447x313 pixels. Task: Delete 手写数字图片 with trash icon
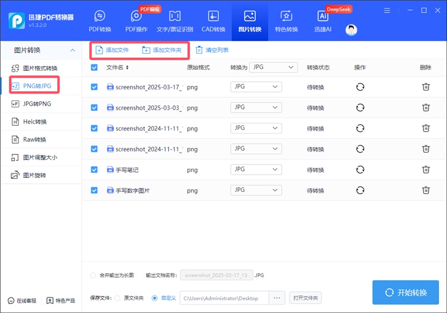point(426,190)
